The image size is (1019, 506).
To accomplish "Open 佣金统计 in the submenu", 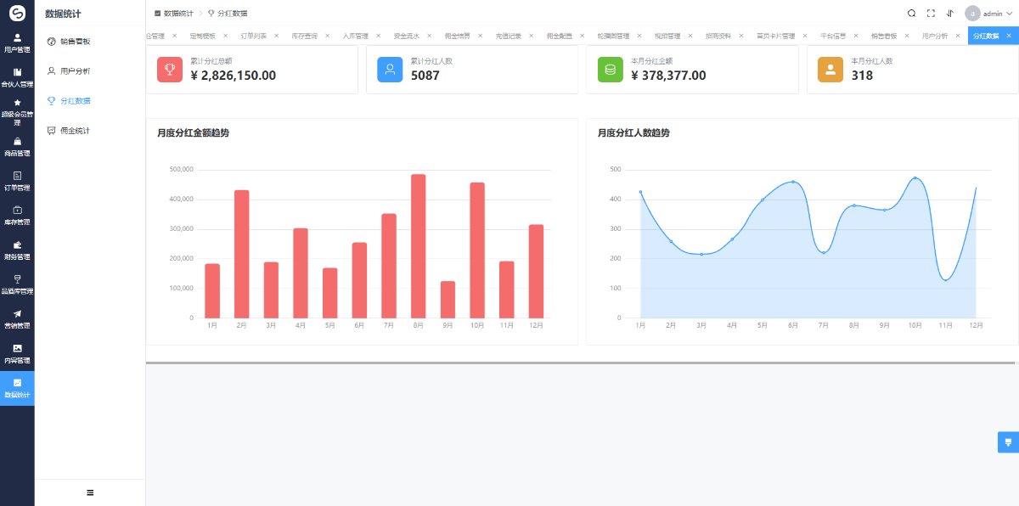I will click(90, 131).
